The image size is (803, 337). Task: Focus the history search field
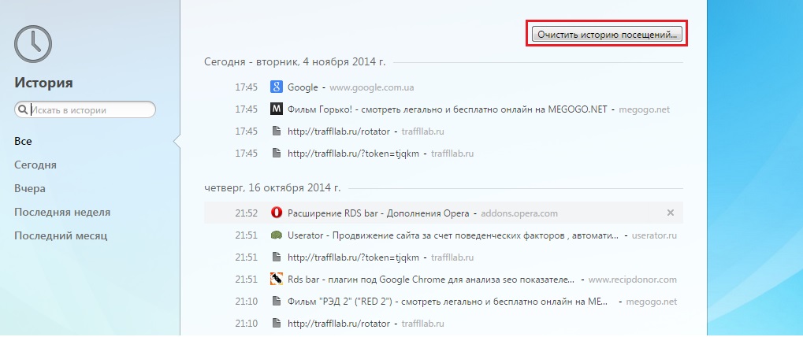[85, 109]
